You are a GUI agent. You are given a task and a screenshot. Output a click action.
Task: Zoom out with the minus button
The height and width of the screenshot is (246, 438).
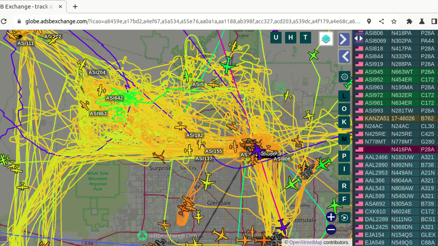[x=331, y=230]
